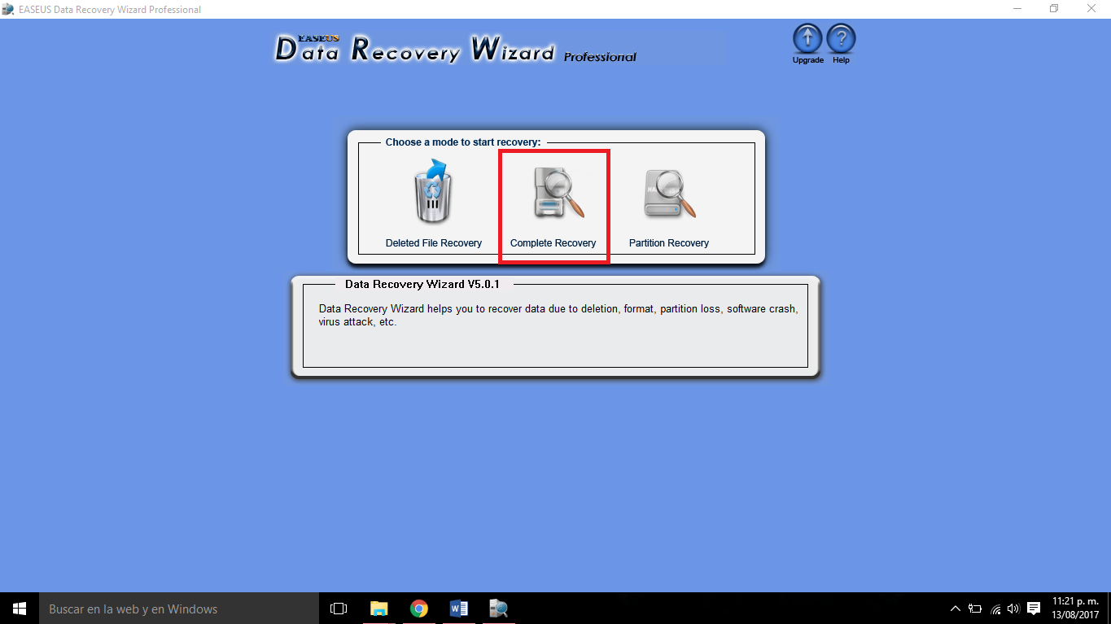Click the Deleted File Recovery label
This screenshot has height=624, width=1111.
click(434, 243)
